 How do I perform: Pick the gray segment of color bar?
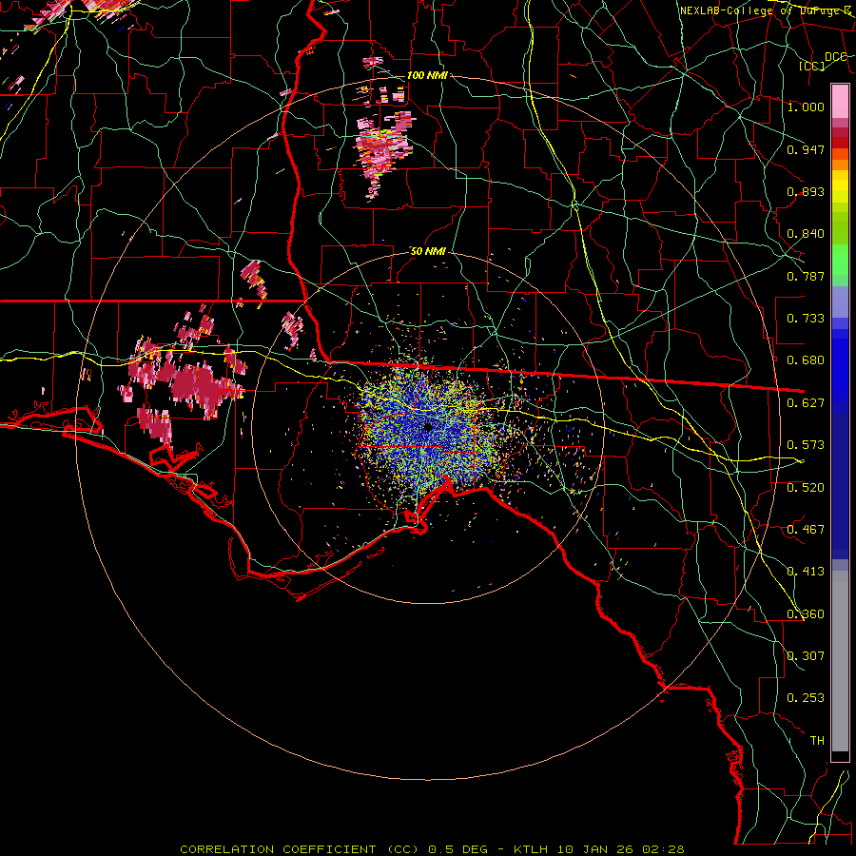pyautogui.click(x=840, y=661)
